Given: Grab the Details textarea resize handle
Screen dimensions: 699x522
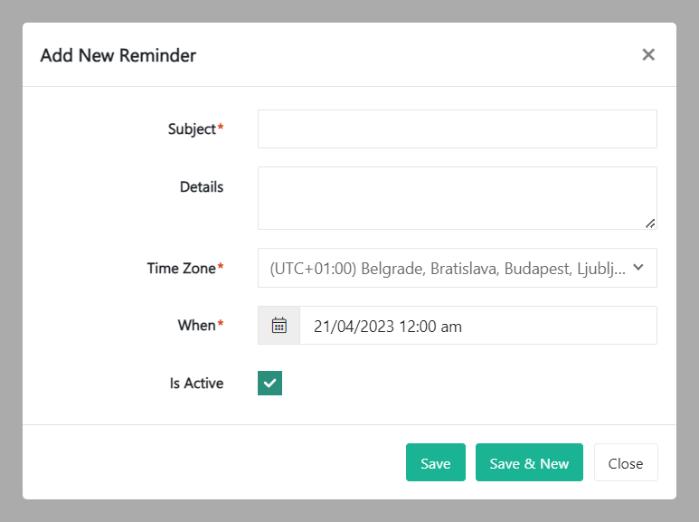Looking at the screenshot, I should [x=650, y=223].
